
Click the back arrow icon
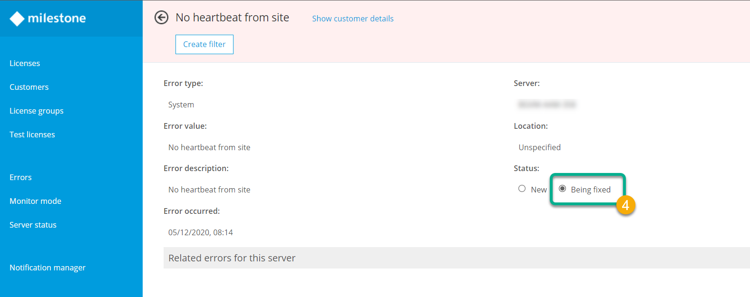pyautogui.click(x=162, y=18)
